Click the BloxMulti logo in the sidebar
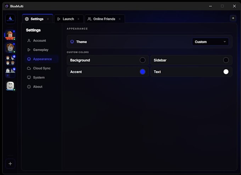This screenshot has height=175, width=241. coord(10,19)
